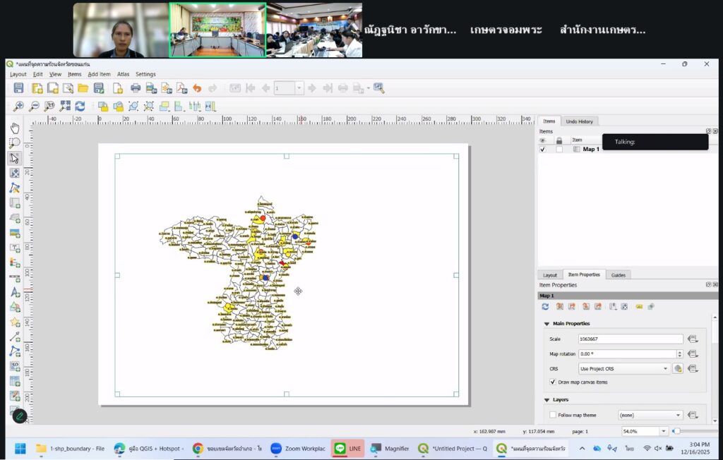This screenshot has height=460, width=723.
Task: Open the CRS dropdown
Action: coord(623,368)
